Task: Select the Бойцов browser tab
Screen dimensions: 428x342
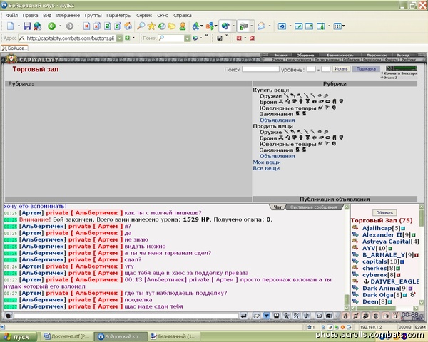Action: click(14, 48)
